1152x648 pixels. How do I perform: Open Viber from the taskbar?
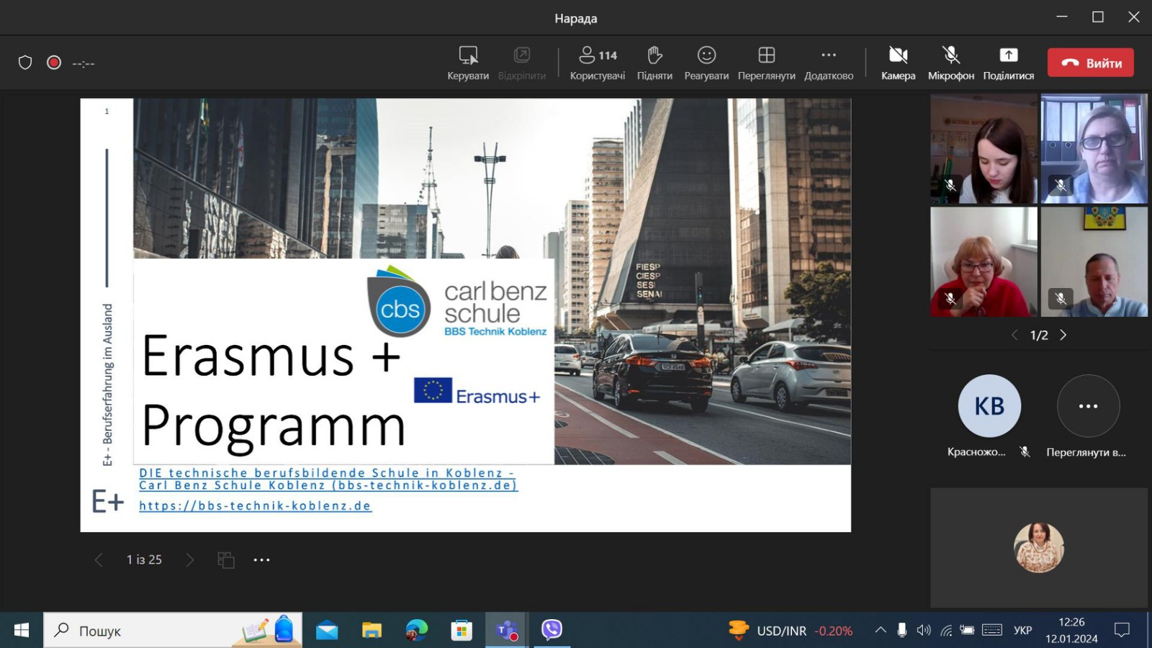coord(552,630)
